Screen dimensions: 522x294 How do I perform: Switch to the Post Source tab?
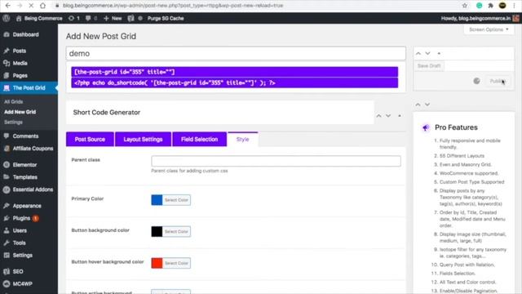(x=90, y=140)
